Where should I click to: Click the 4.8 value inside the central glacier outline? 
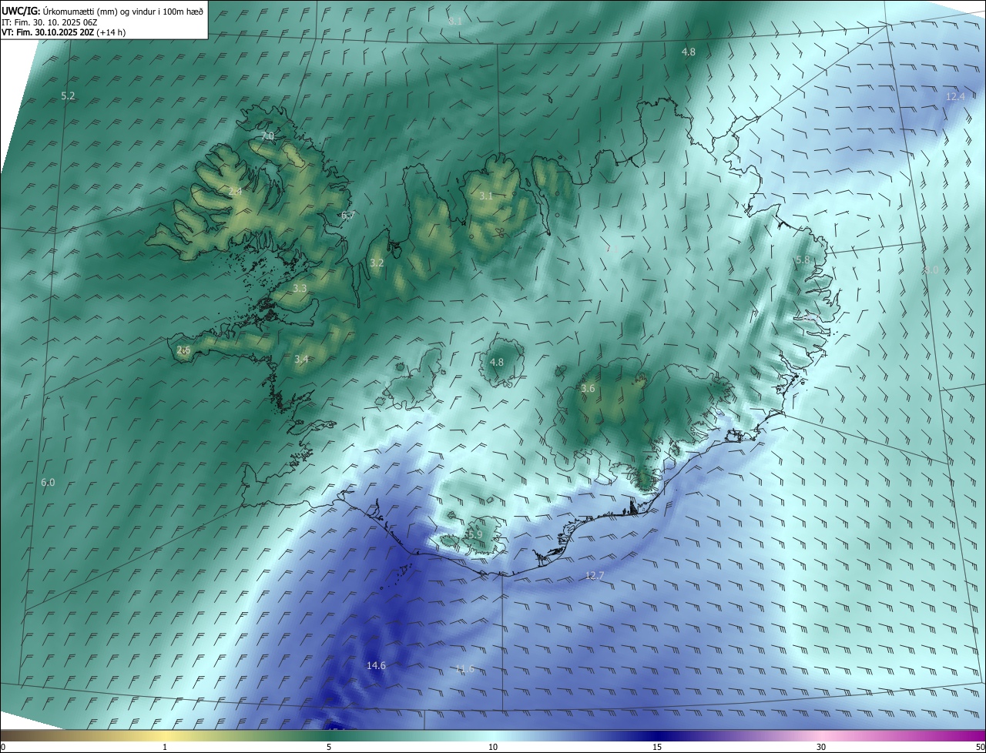point(497,363)
